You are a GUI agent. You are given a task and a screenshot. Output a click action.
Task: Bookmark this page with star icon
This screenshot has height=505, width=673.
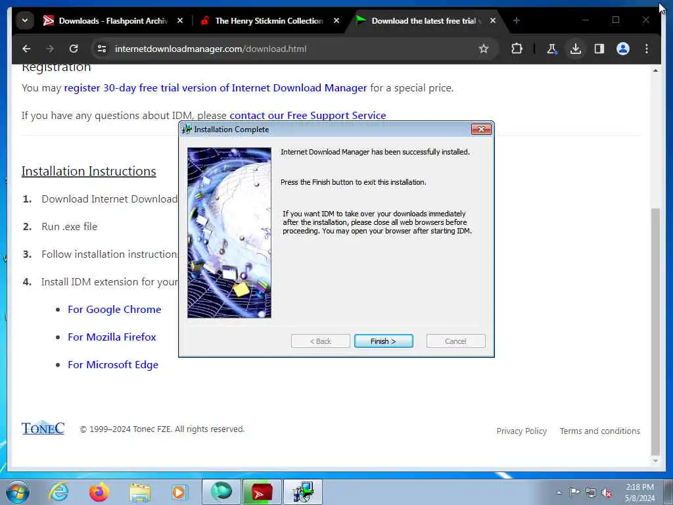coord(484,49)
